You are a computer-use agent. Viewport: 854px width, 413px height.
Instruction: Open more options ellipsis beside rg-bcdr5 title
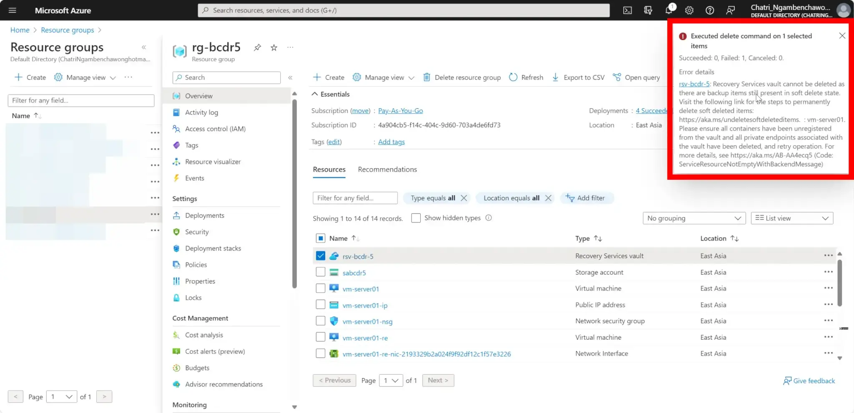tap(290, 47)
